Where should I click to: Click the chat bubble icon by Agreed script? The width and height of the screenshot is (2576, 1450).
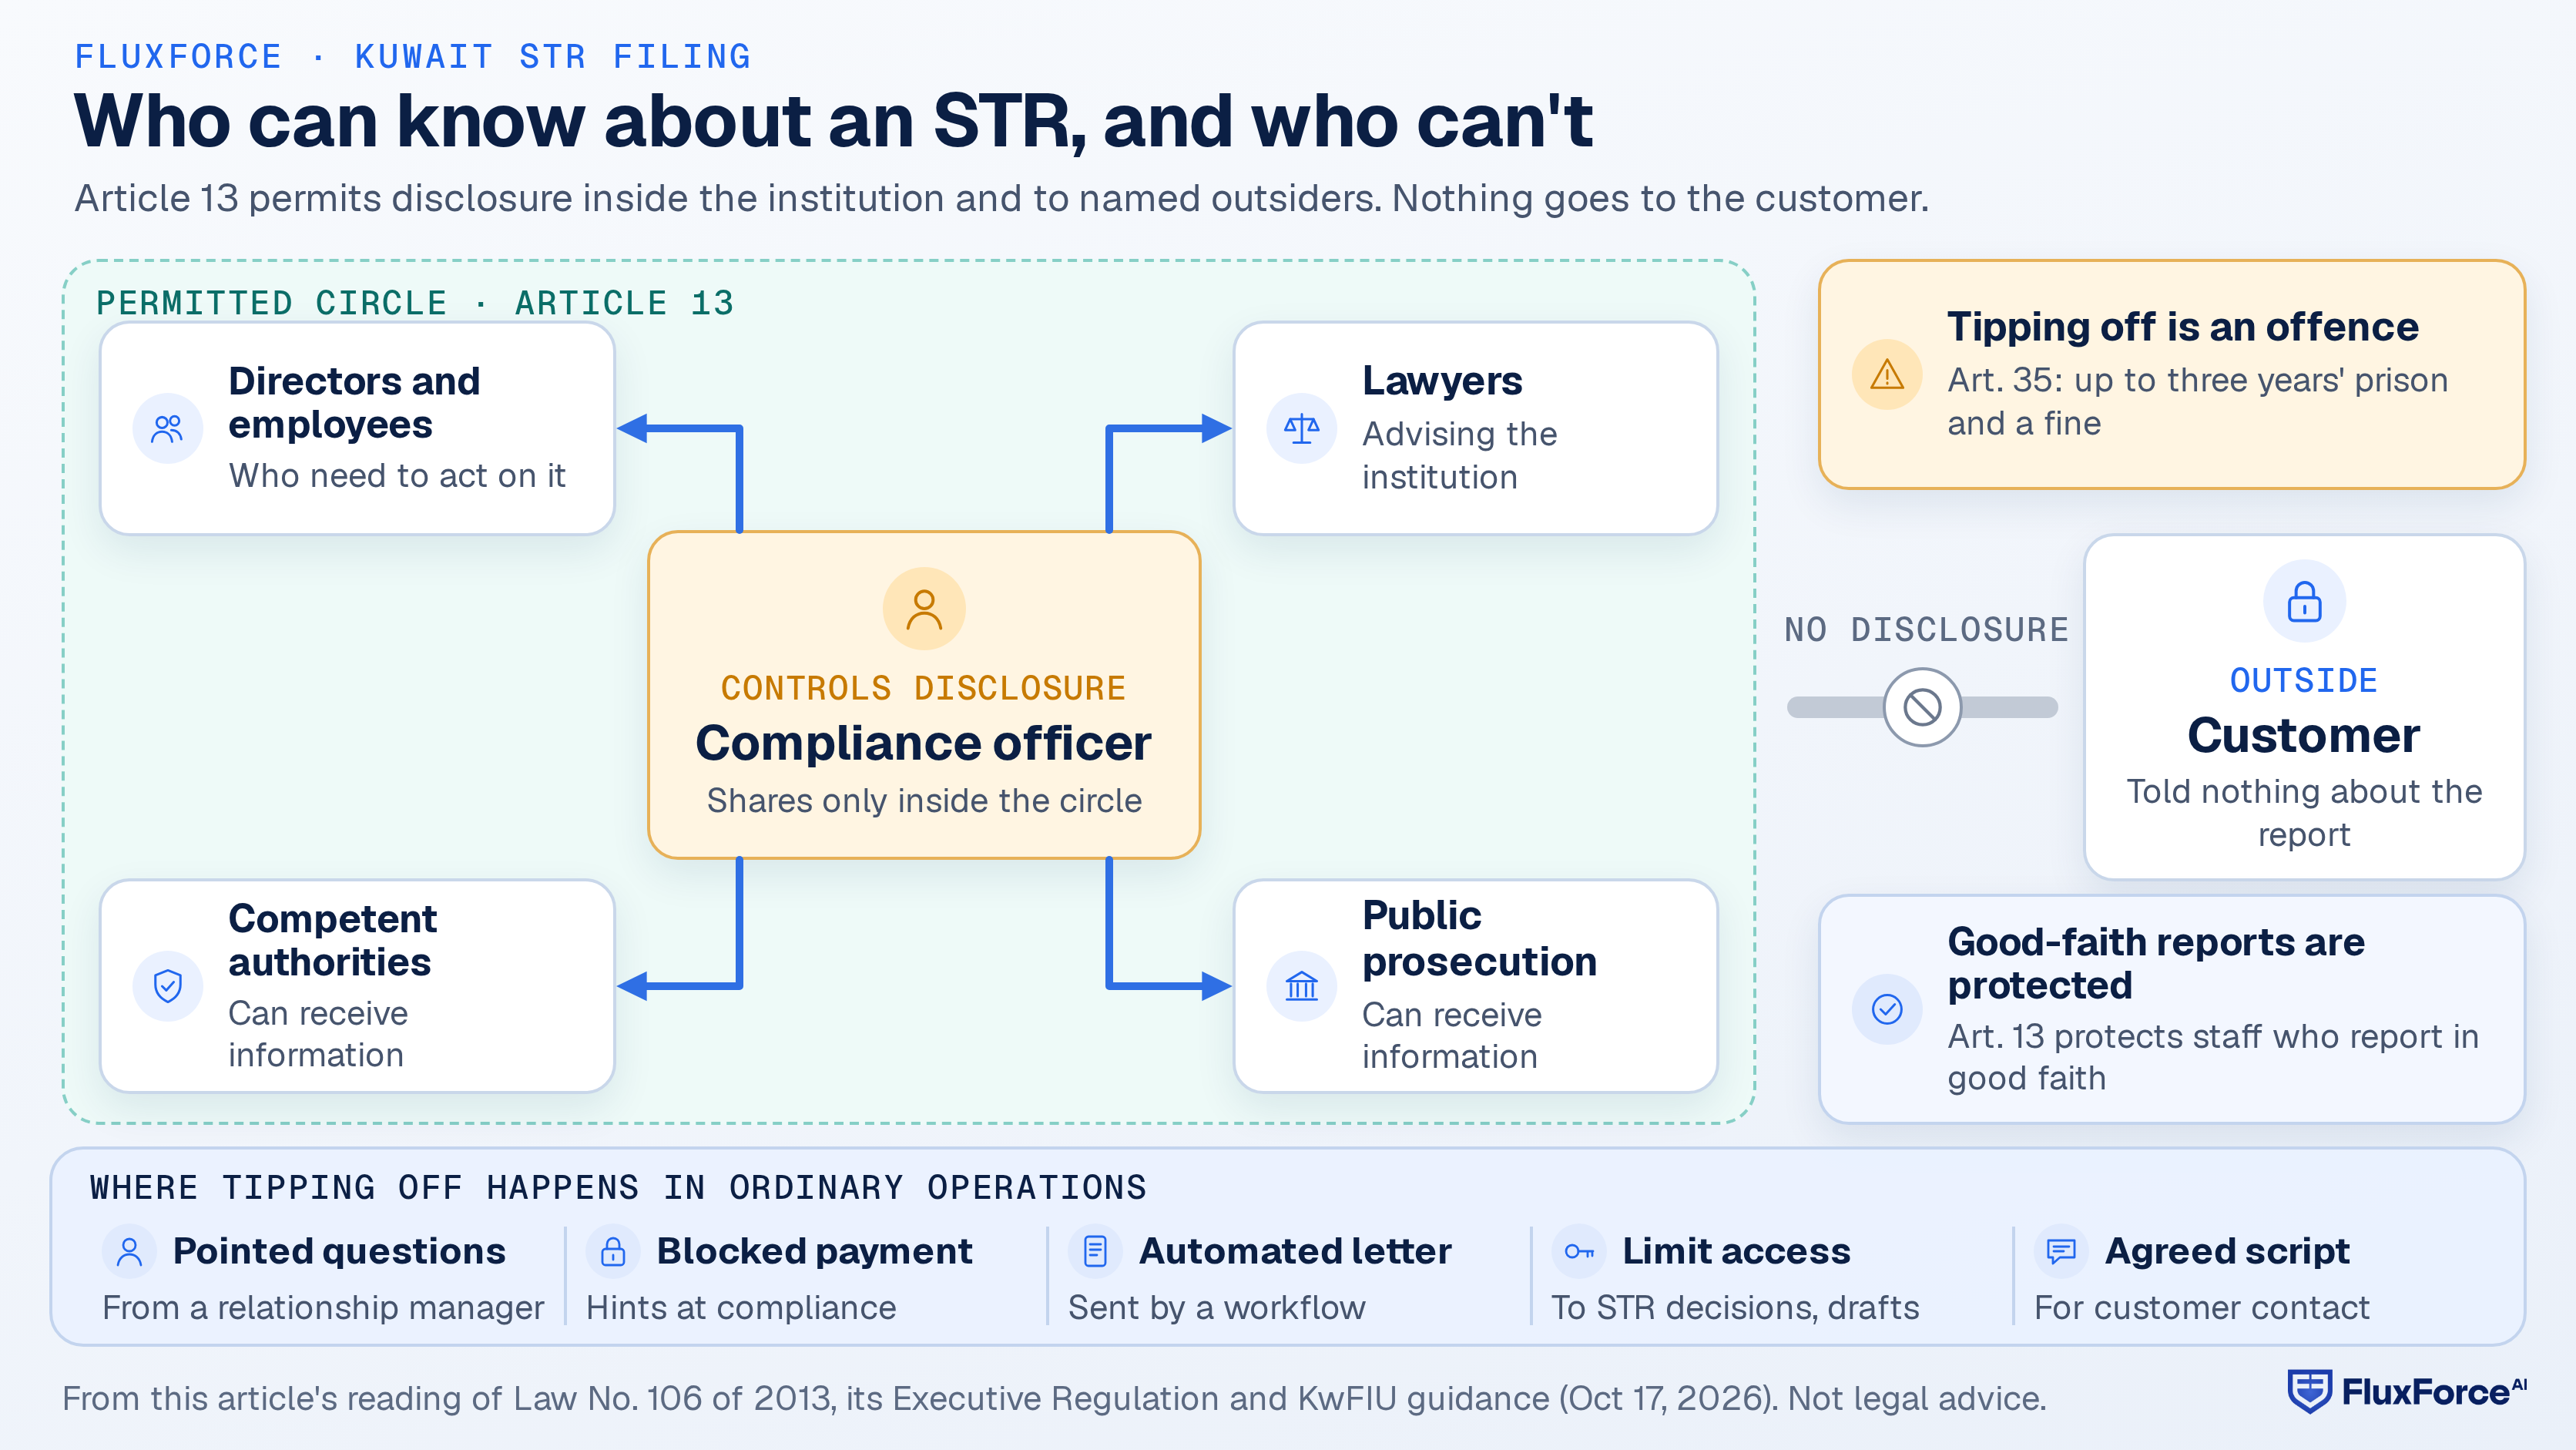click(2061, 1251)
